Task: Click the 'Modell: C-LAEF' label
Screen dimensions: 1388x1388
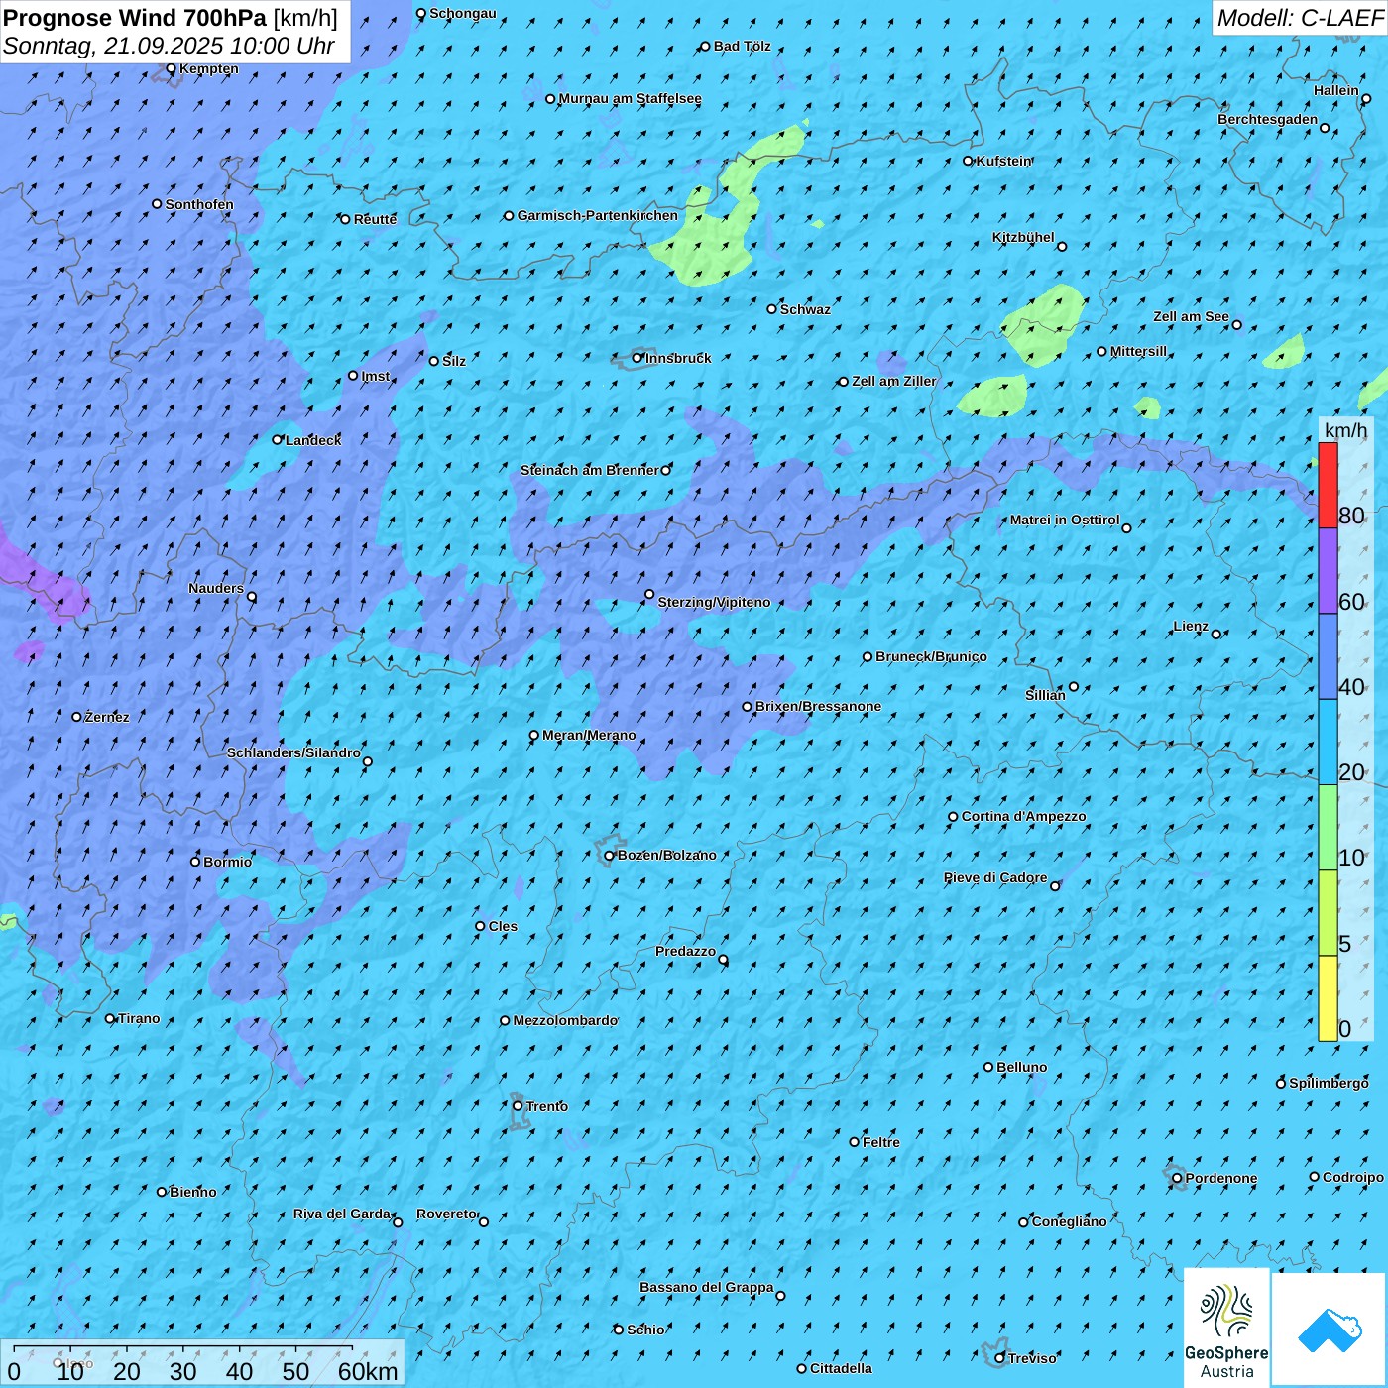Action: click(x=1300, y=18)
